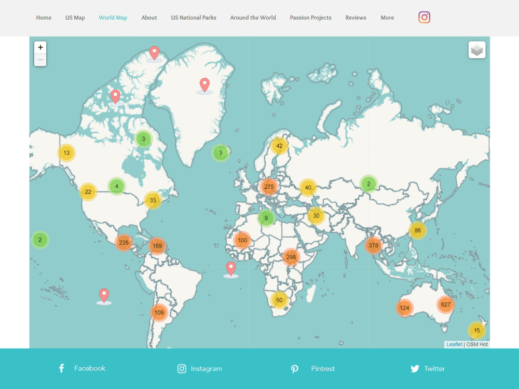Screen dimensions: 519x389
Task: Select the World Map nav item
Action: coord(113,18)
